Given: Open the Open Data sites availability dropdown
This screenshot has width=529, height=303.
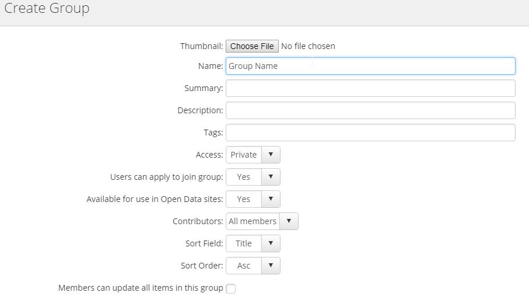Looking at the screenshot, I should click(x=271, y=199).
